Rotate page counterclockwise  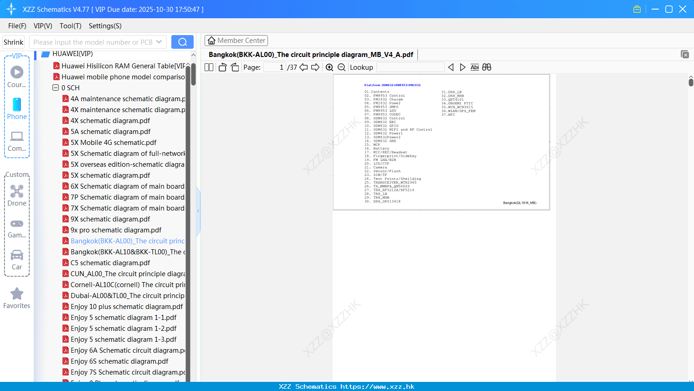[x=222, y=67]
